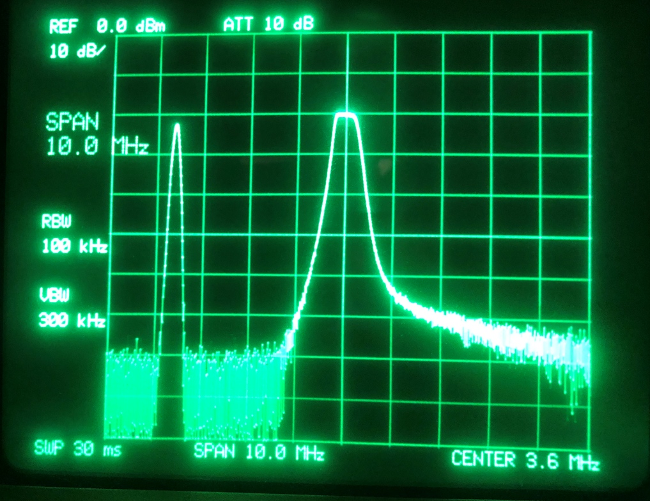Select the bottom SPAN 10.0 MHz label
The image size is (650, 501).
259,452
